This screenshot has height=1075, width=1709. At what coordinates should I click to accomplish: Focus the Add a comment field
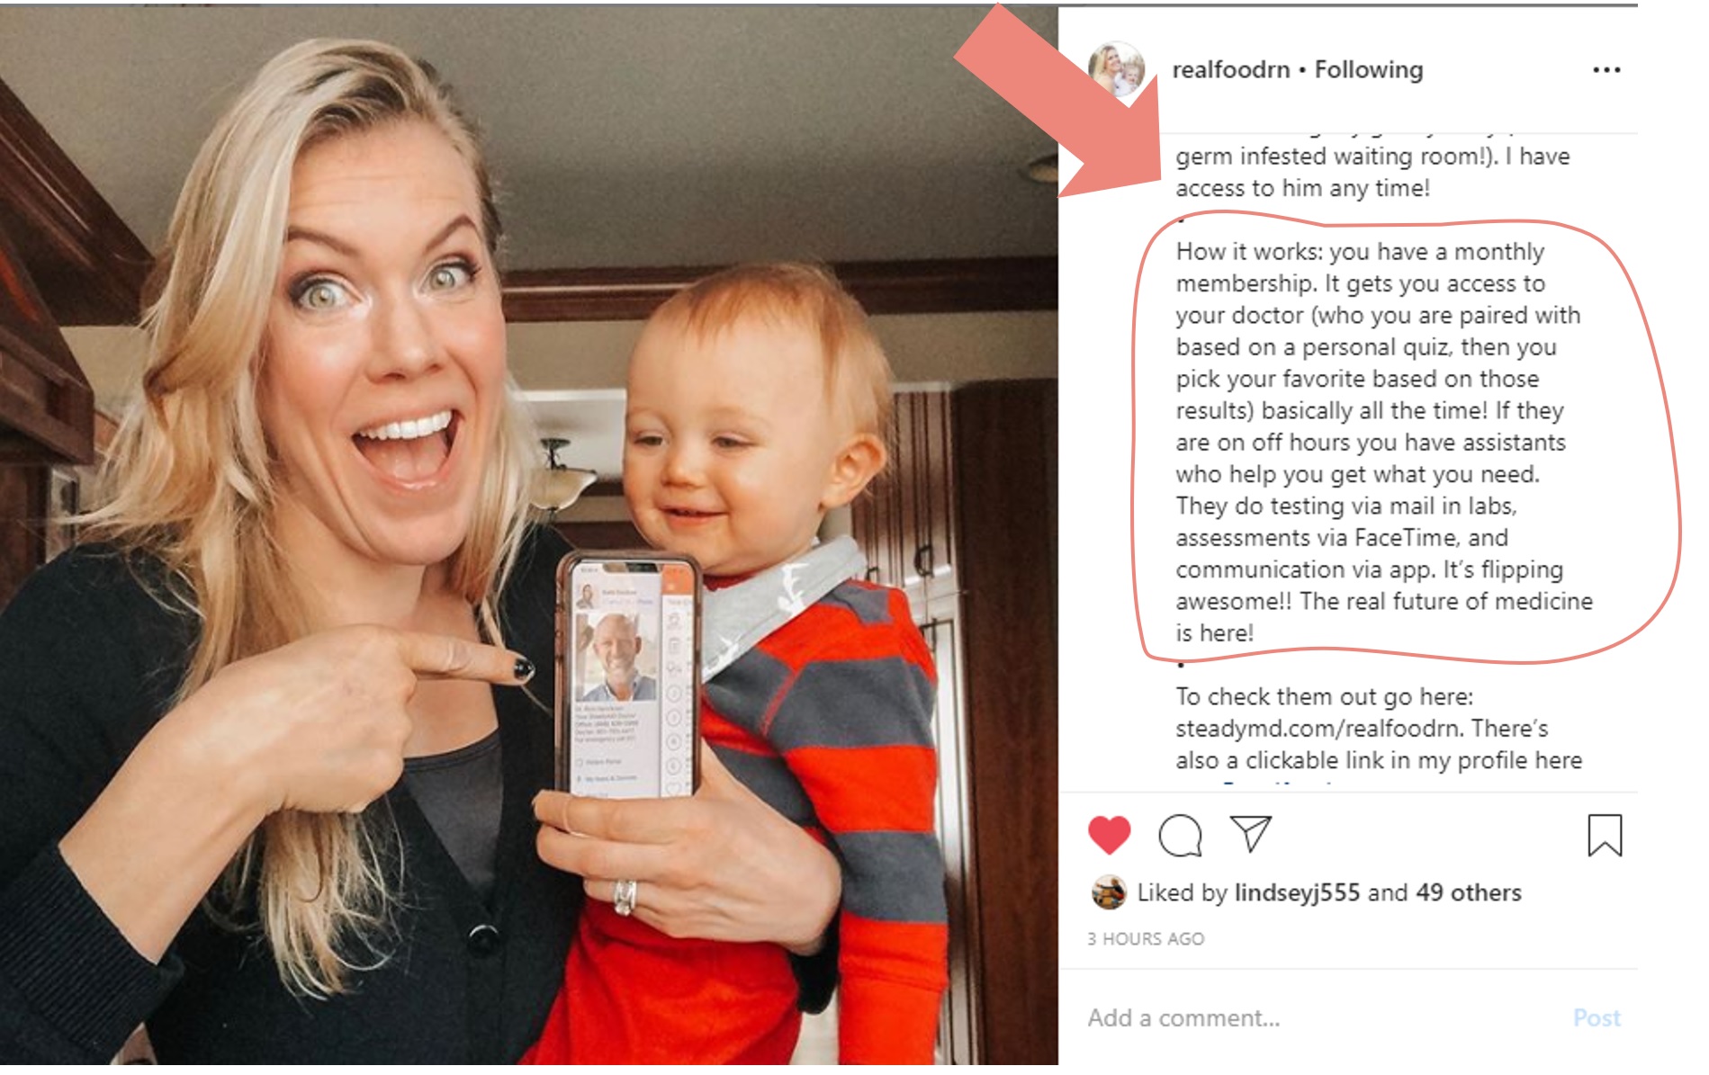point(1321,1018)
